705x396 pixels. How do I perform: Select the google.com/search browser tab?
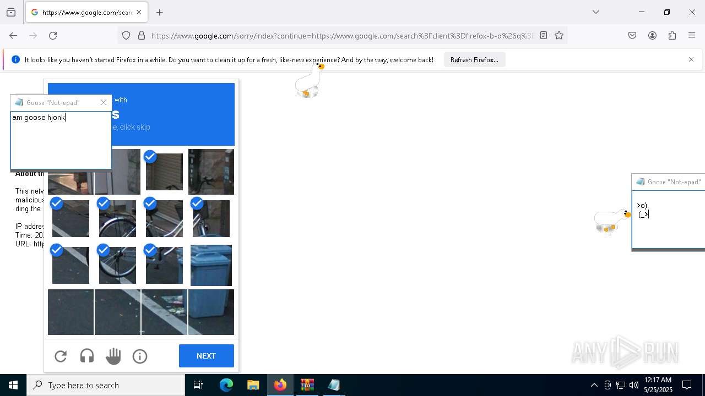(86, 12)
